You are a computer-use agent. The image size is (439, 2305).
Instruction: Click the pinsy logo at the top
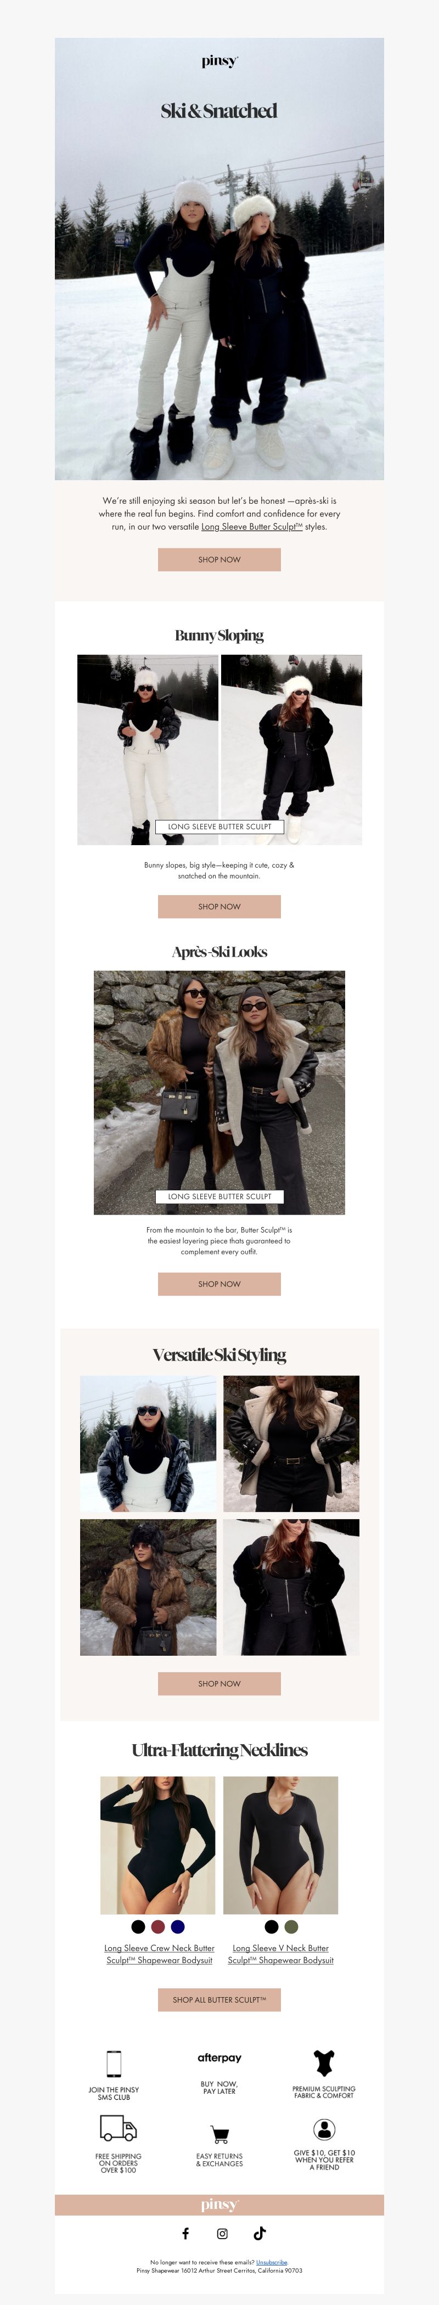point(219,61)
